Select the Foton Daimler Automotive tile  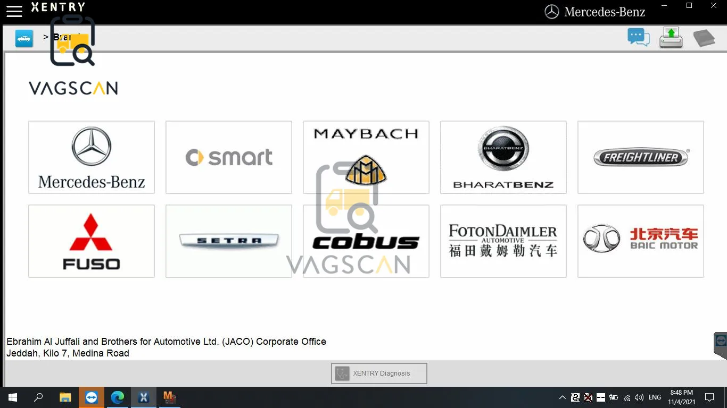(x=503, y=241)
